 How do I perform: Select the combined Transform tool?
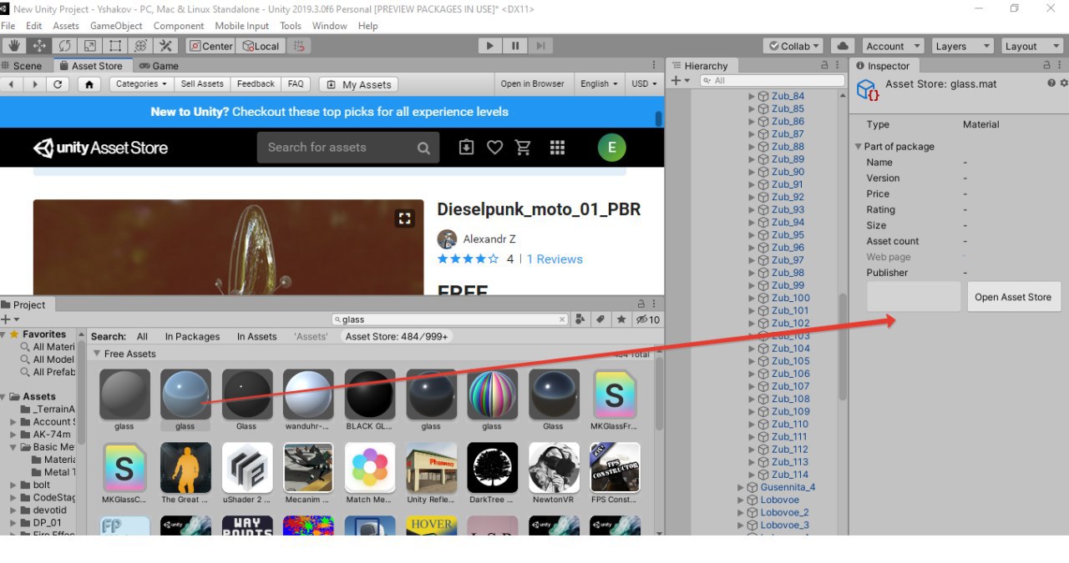[140, 46]
